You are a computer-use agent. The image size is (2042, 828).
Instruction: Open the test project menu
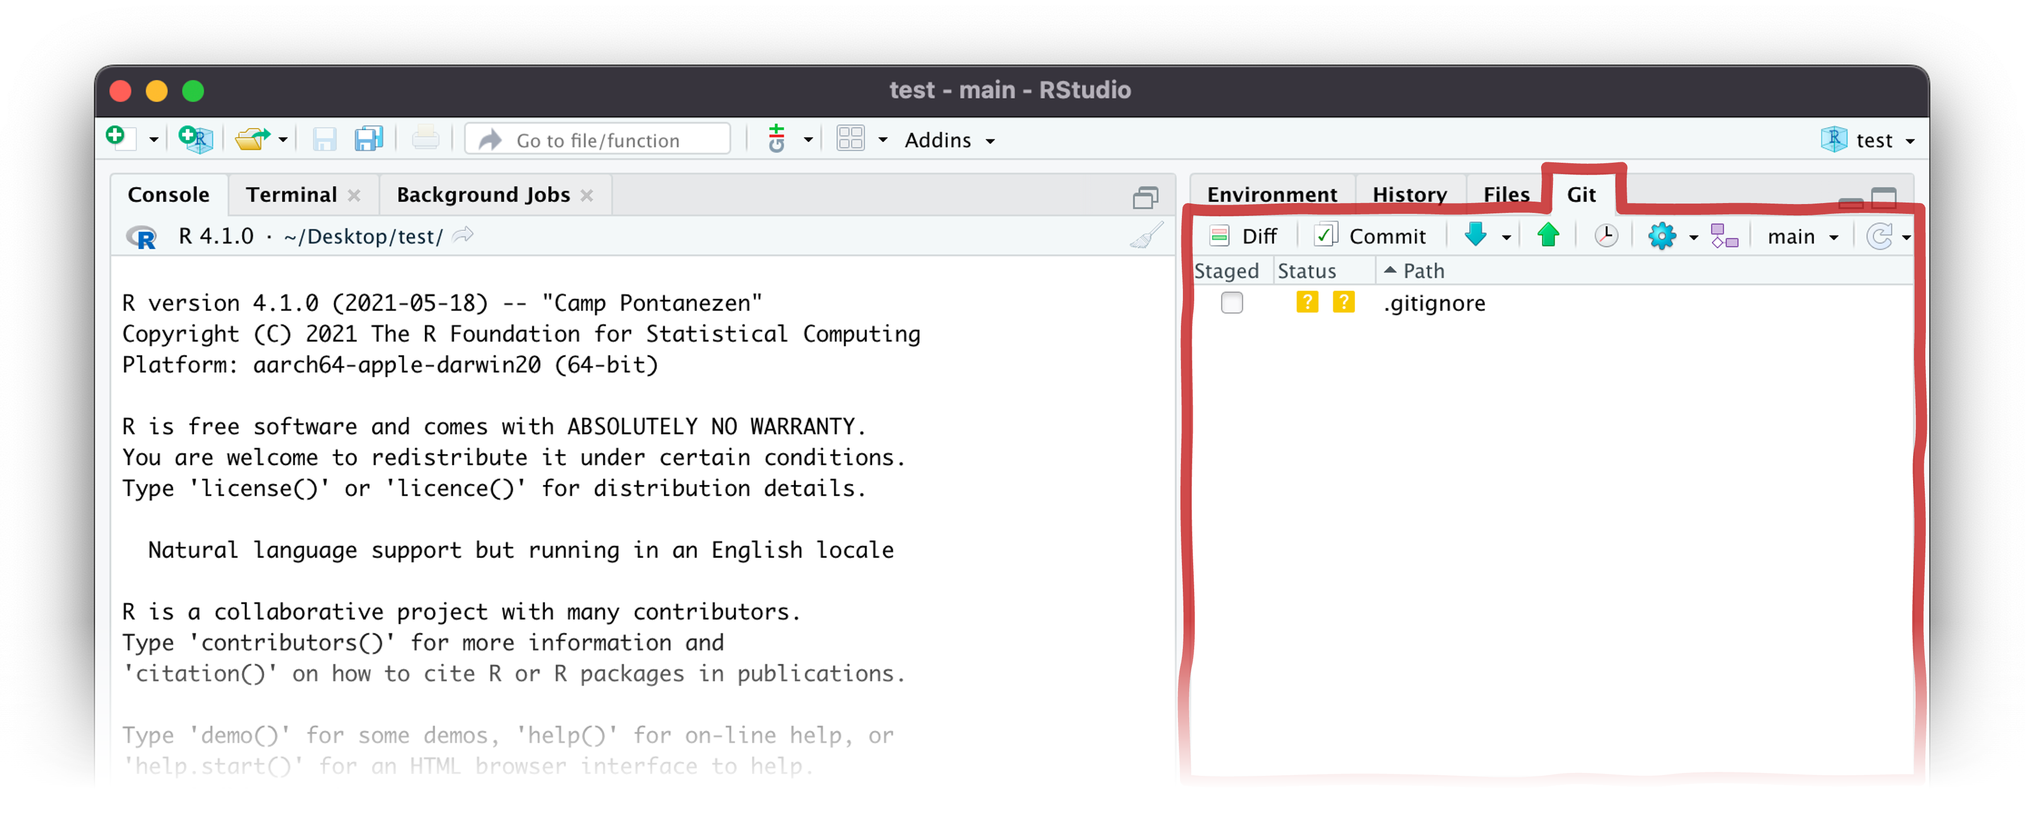1868,140
